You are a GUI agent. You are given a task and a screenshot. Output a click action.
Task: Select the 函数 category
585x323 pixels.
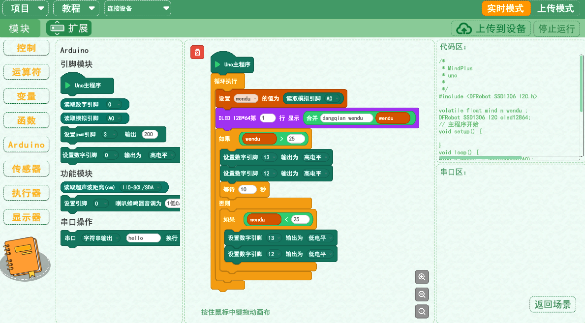click(x=26, y=120)
